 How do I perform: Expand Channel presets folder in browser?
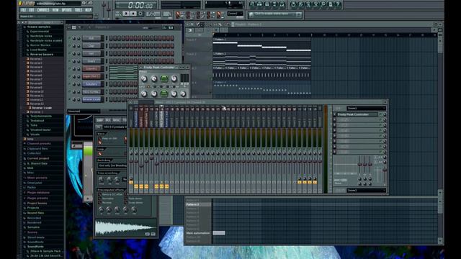click(x=38, y=144)
